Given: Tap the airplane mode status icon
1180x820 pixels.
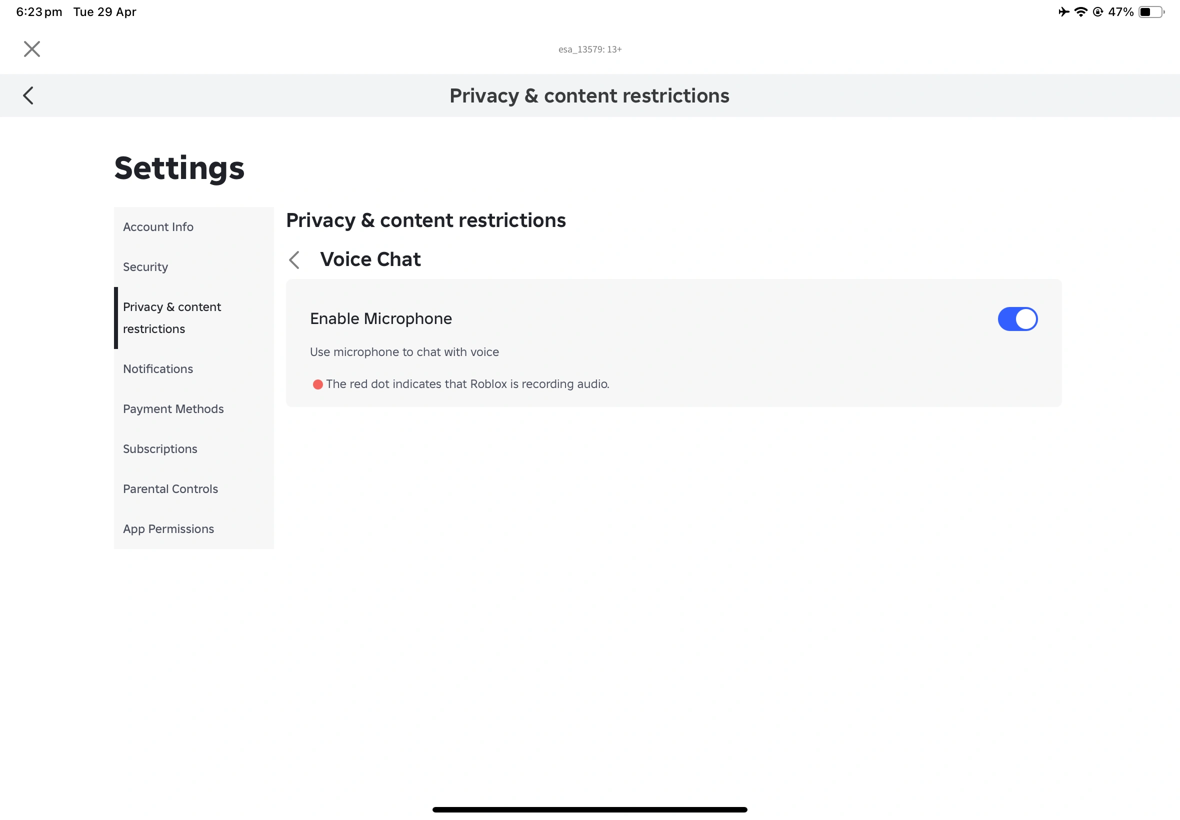Looking at the screenshot, I should pos(1064,12).
